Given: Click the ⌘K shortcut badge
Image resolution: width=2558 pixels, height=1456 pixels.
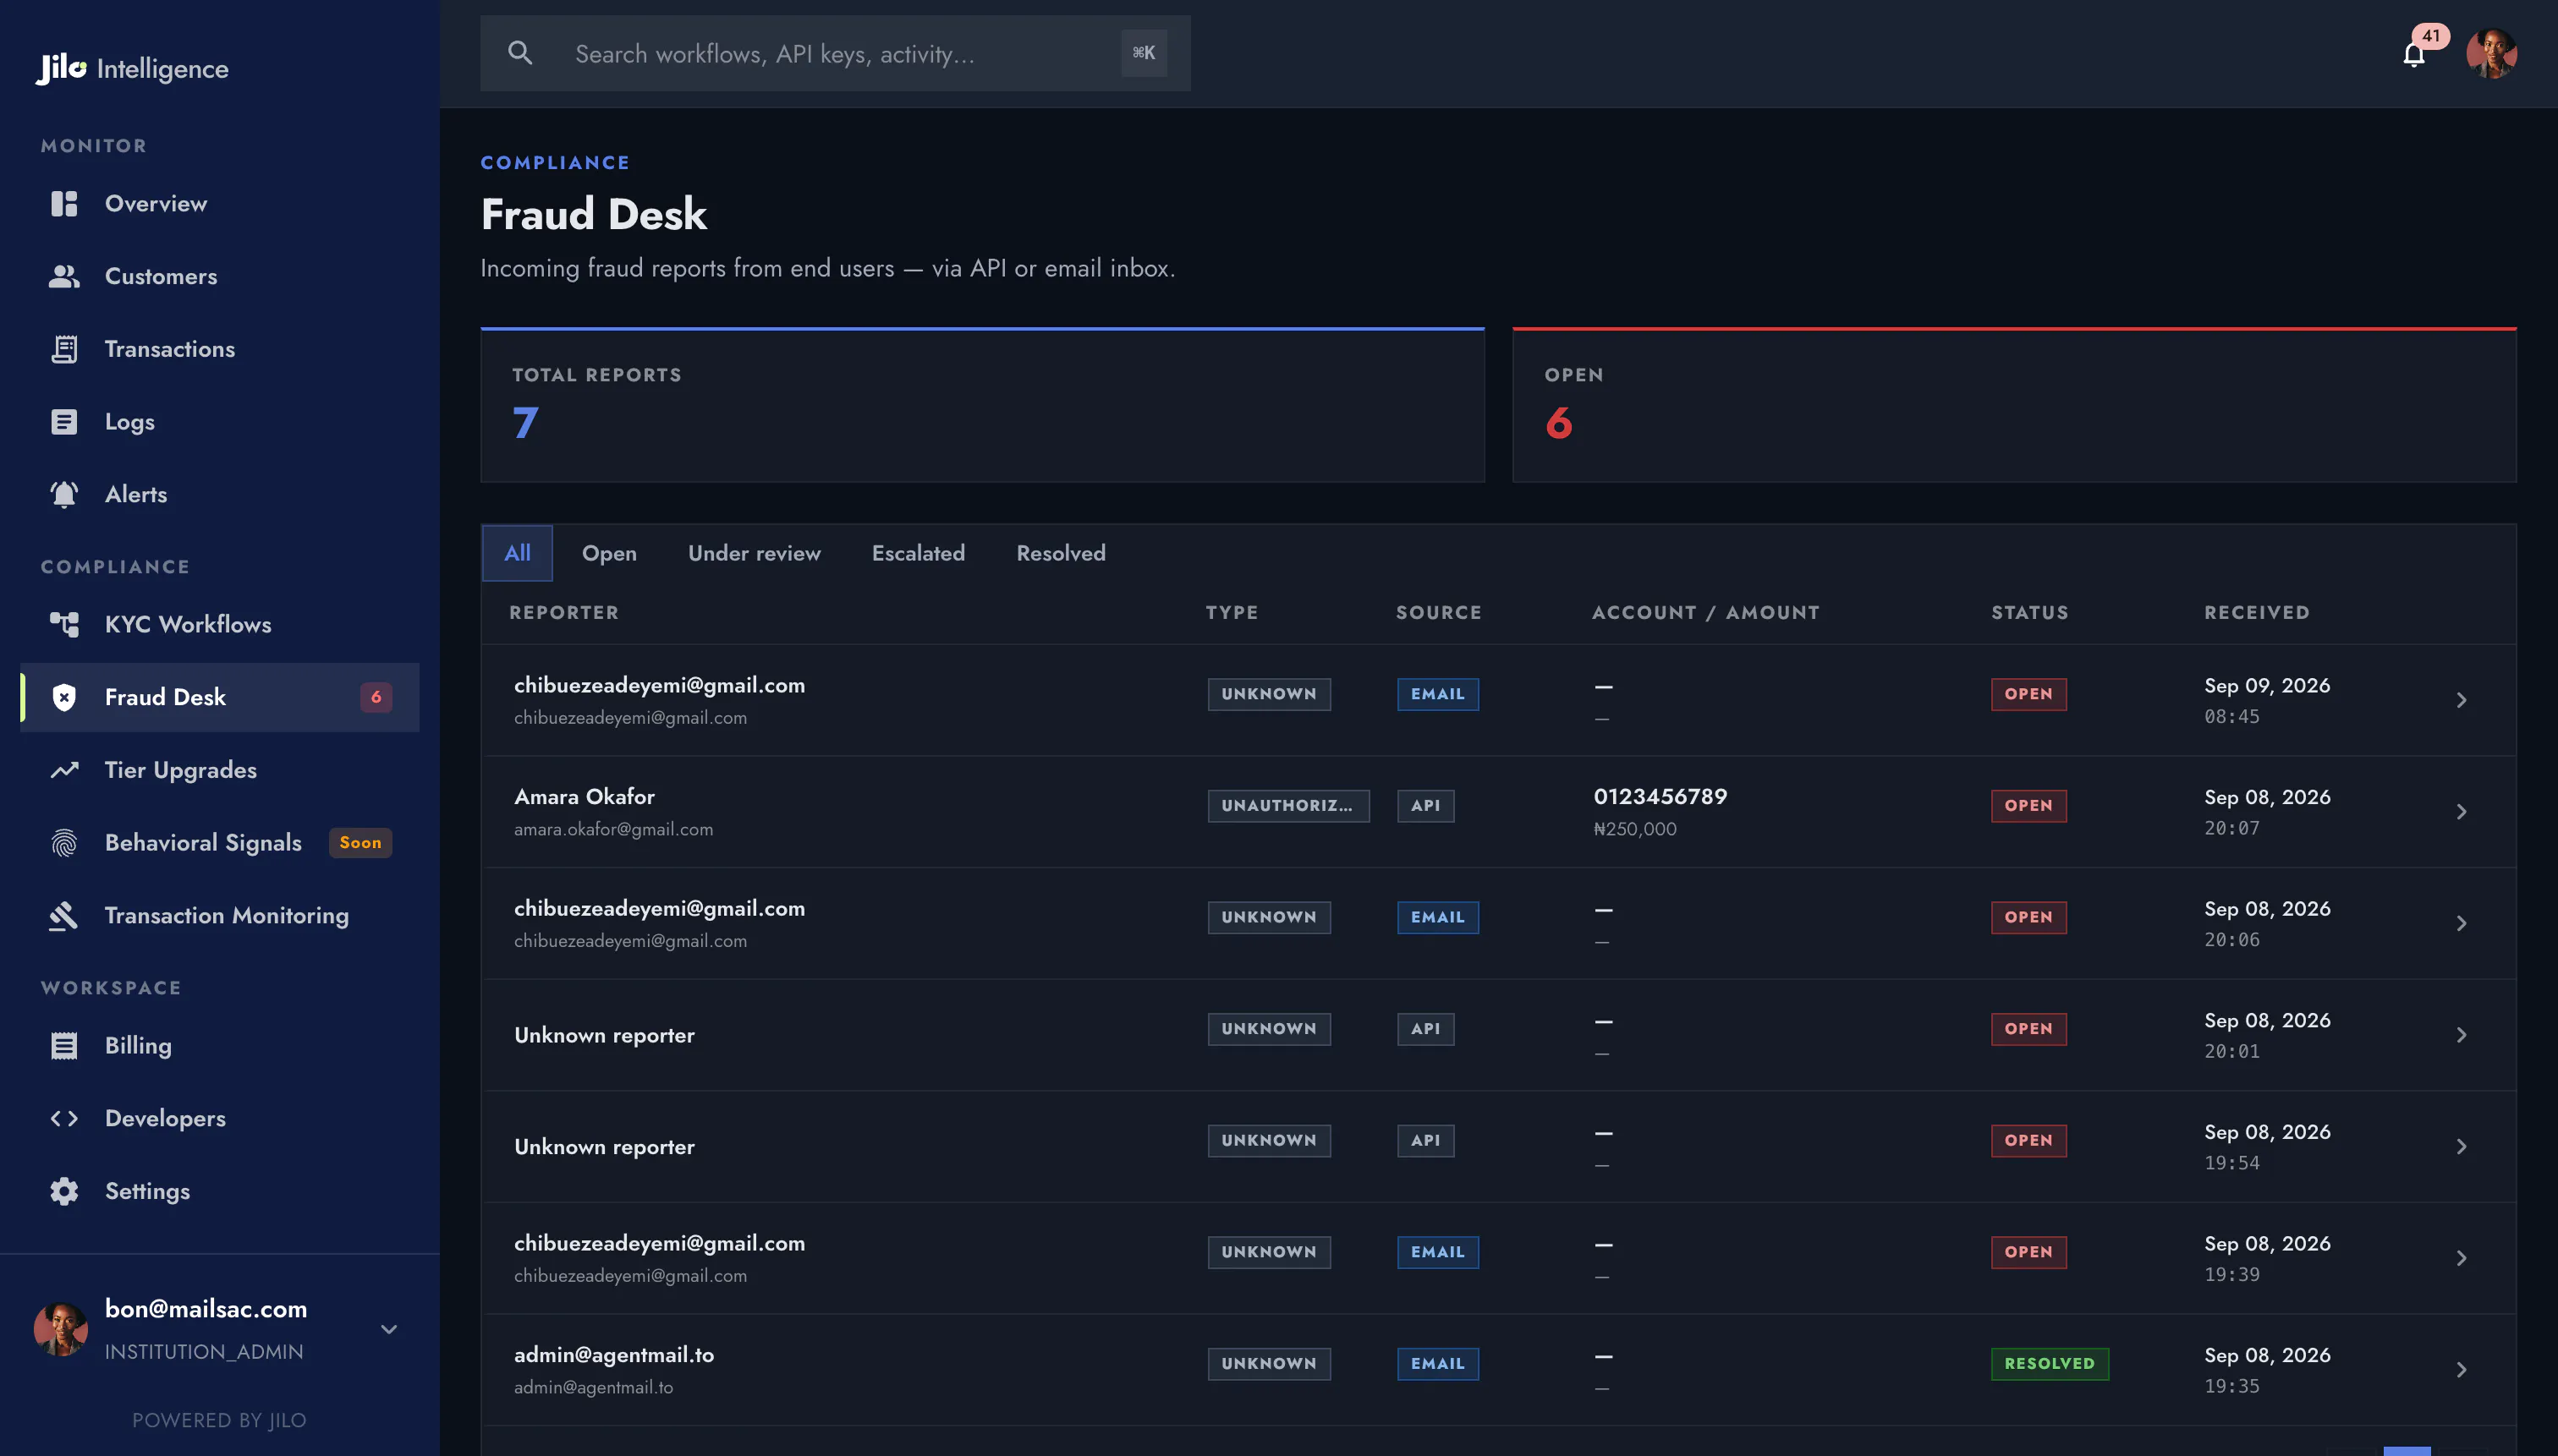Looking at the screenshot, I should 1144,53.
